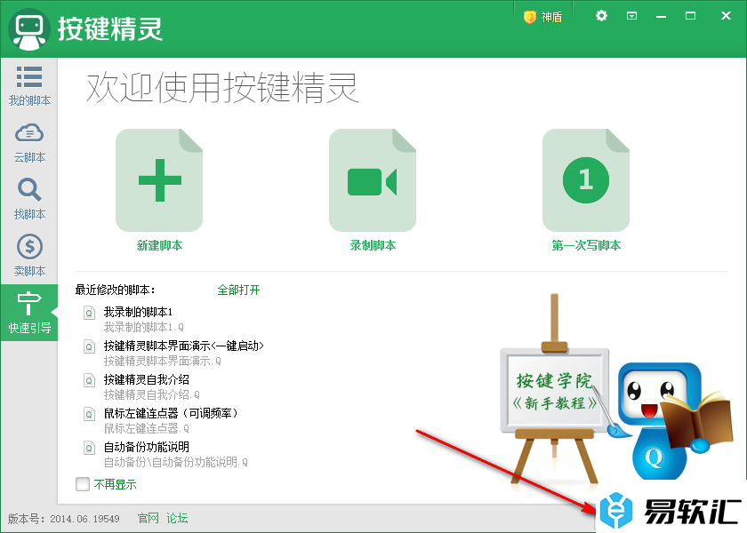The width and height of the screenshot is (747, 533).
Task: Click the path 自动备份\自动备份功能说明.Q
Action: [176, 463]
